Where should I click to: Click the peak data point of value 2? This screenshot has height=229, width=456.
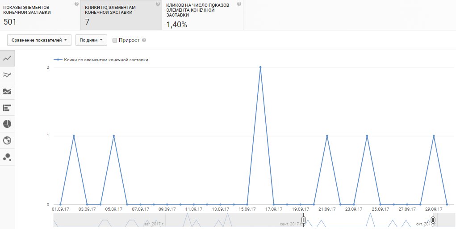[x=260, y=68]
